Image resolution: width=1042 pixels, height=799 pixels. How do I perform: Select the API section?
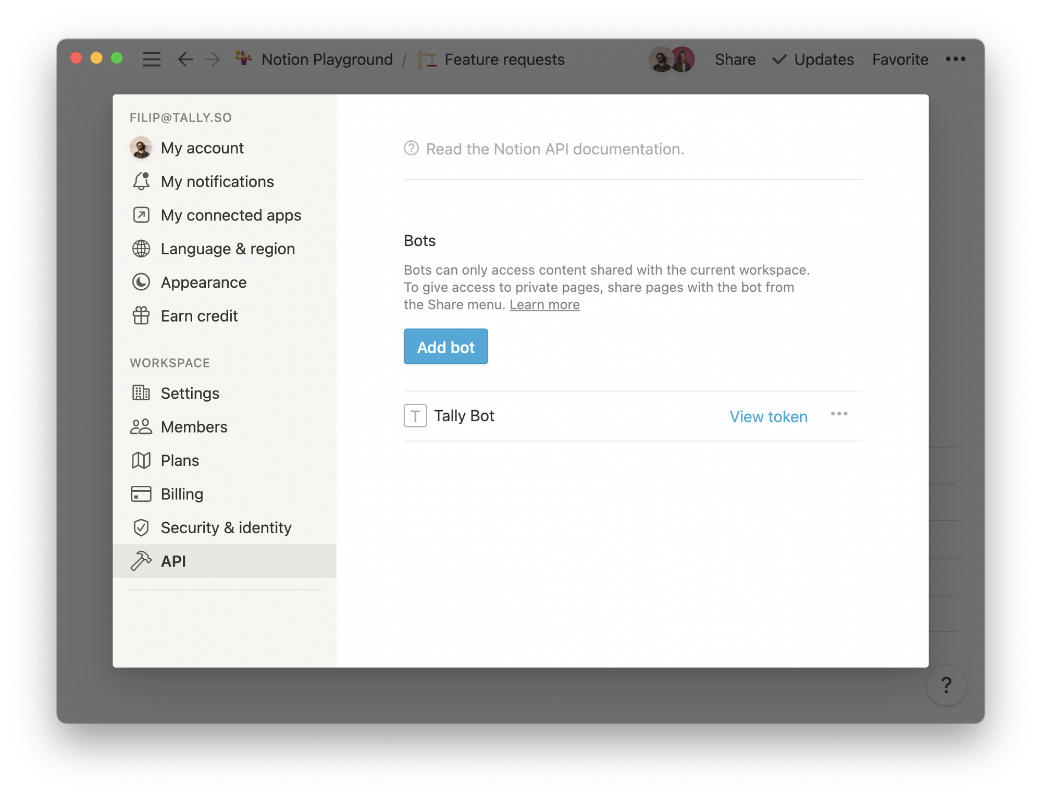click(x=225, y=561)
